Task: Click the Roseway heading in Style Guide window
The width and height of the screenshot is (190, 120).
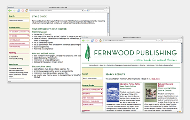Action: tap(12, 53)
